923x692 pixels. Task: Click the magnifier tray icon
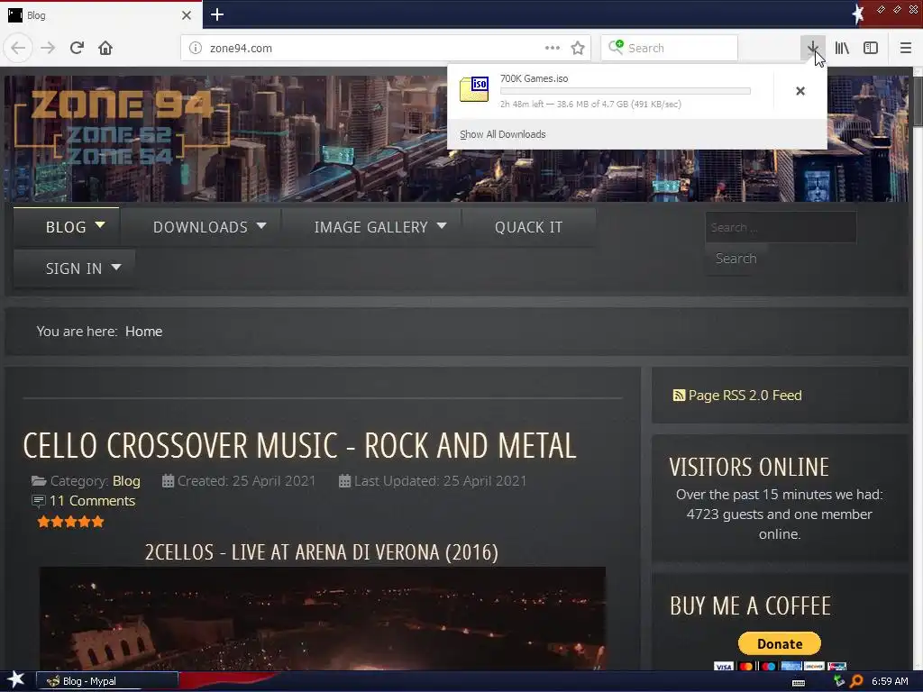coord(856,681)
